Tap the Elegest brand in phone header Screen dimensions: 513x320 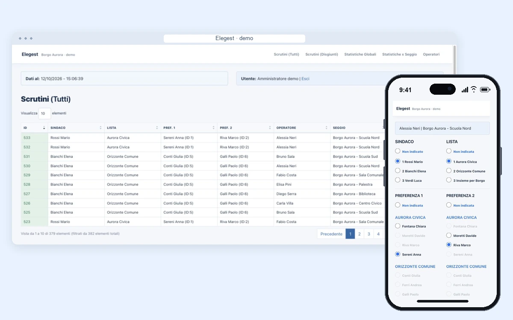tap(403, 109)
